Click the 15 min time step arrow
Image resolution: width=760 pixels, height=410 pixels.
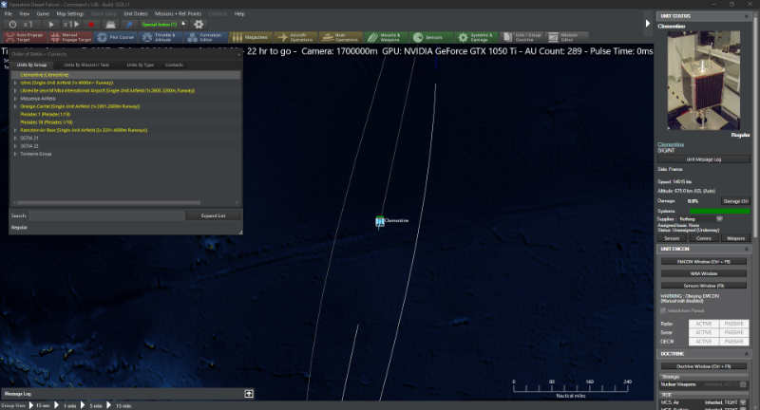(109, 405)
